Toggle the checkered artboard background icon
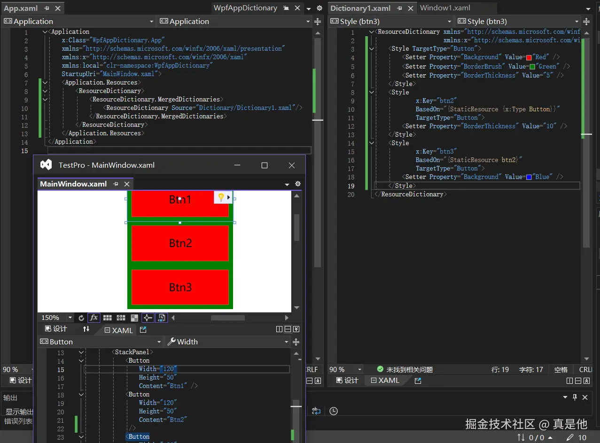The height and width of the screenshot is (443, 600). tap(134, 318)
